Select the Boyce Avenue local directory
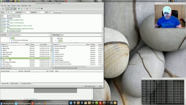 pyautogui.click(x=6, y=64)
